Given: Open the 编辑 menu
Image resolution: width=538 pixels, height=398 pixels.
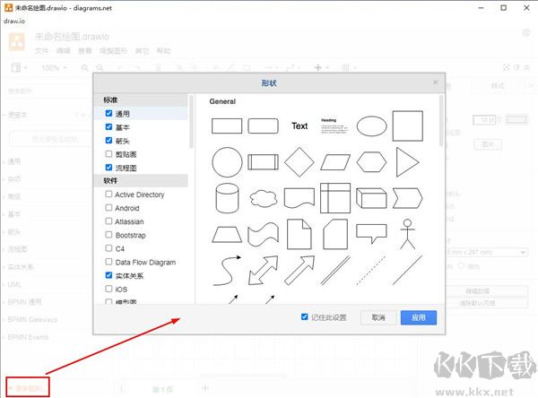Looking at the screenshot, I should (63, 51).
